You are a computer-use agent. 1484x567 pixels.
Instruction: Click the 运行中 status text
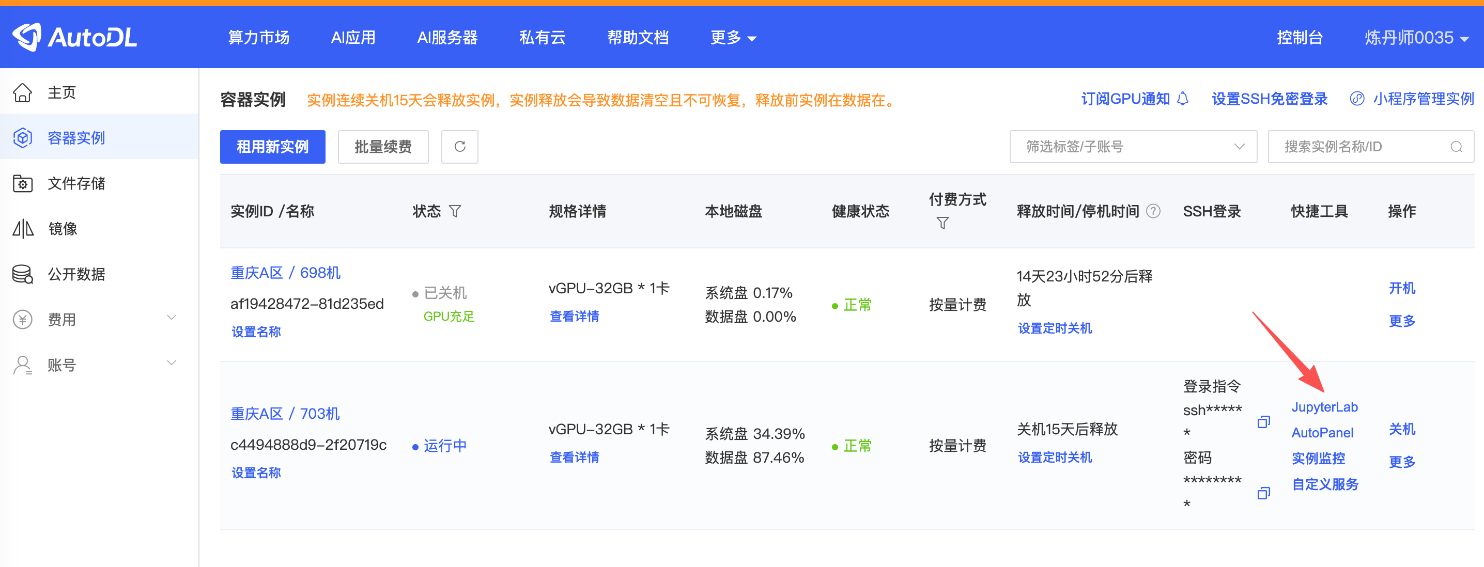click(x=445, y=446)
